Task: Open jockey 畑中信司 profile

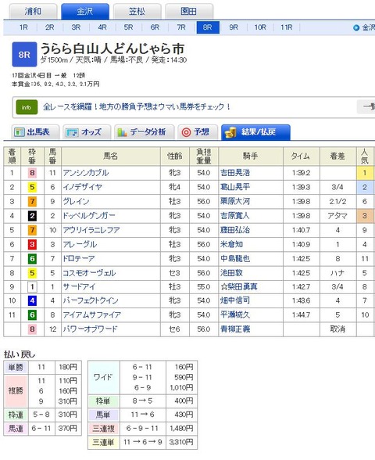Action: click(x=235, y=300)
